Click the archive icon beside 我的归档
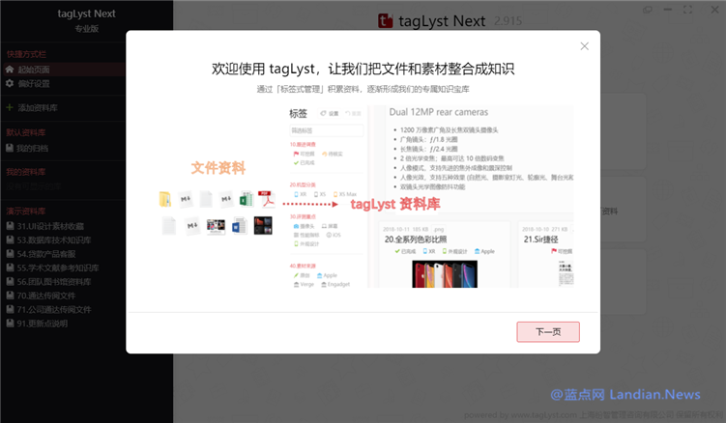 tap(10, 148)
